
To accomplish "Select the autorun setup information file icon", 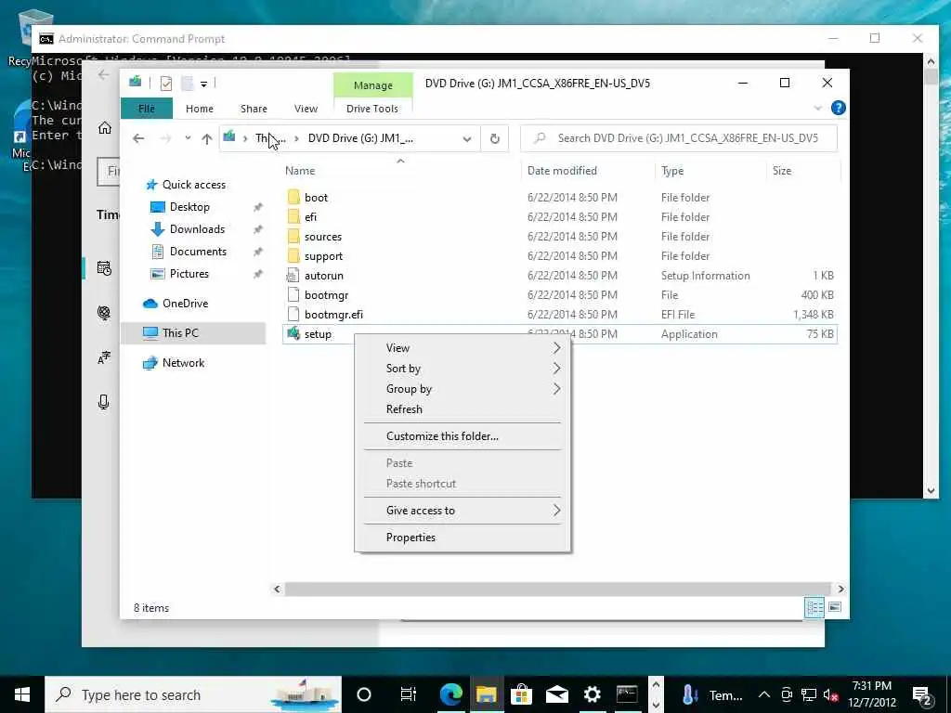I will point(293,275).
